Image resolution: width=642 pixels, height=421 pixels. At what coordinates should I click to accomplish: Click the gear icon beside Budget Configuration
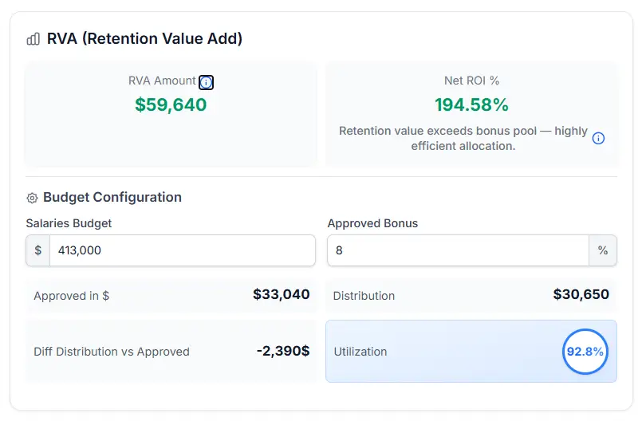pyautogui.click(x=33, y=198)
